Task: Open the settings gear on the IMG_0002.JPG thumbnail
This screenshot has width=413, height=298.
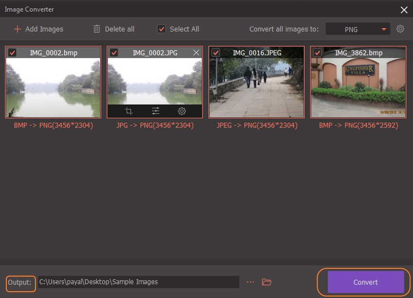Action: click(182, 111)
